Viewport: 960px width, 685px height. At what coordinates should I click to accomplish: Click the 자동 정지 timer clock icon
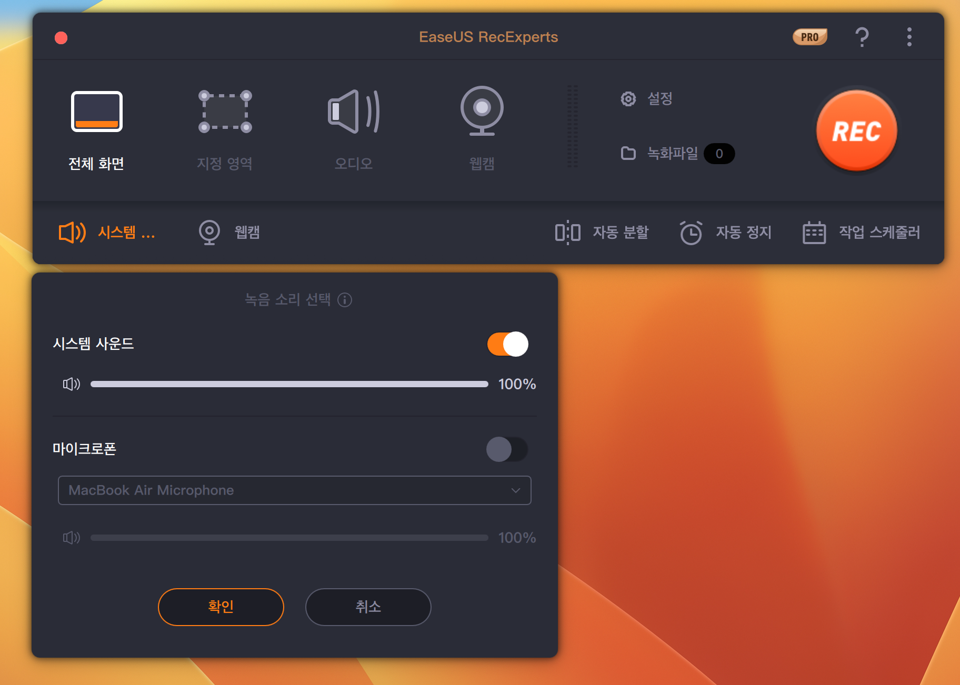click(691, 232)
